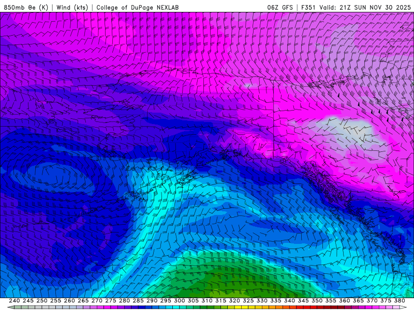Click the 295 value on color scale
The width and height of the screenshot is (414, 310).
(x=166, y=301)
